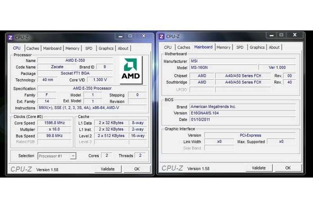Switch to Caches tab in left window
Image resolution: width=313 pixels, height=208 pixels.
[32, 48]
